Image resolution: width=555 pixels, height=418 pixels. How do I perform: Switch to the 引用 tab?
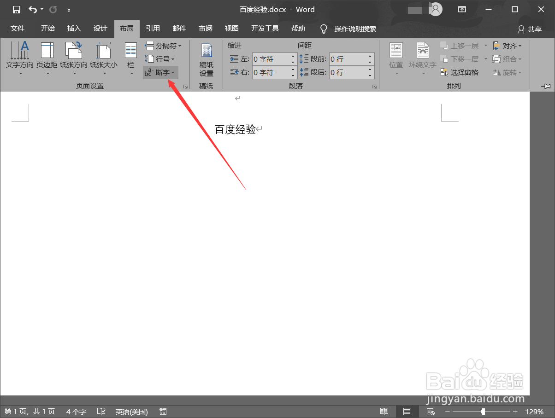pyautogui.click(x=153, y=29)
